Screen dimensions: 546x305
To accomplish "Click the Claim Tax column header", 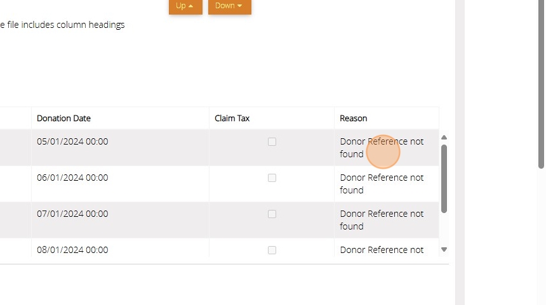I will (x=232, y=119).
